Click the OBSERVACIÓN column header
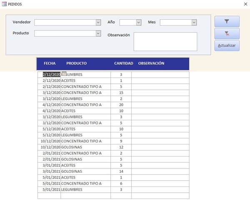The width and height of the screenshot is (250, 211). pyautogui.click(x=151, y=64)
